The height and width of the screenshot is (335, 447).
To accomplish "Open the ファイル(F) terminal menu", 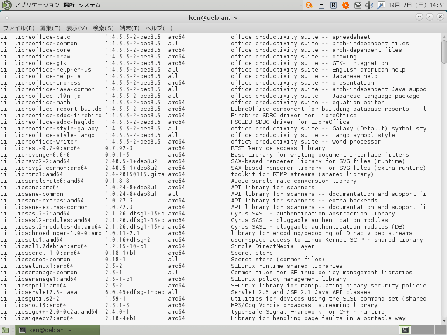I will [19, 28].
